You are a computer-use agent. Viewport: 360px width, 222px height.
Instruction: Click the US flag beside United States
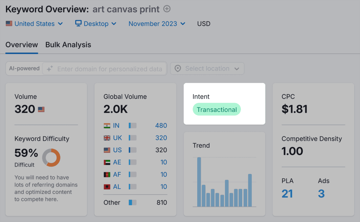(x=9, y=23)
